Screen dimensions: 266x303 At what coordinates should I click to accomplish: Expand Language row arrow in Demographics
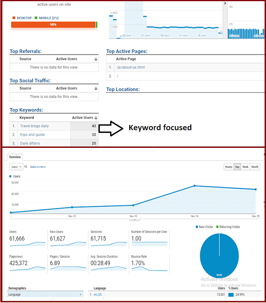click(81, 295)
